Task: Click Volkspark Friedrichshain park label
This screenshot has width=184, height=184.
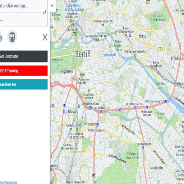Action: pyautogui.click(x=158, y=18)
